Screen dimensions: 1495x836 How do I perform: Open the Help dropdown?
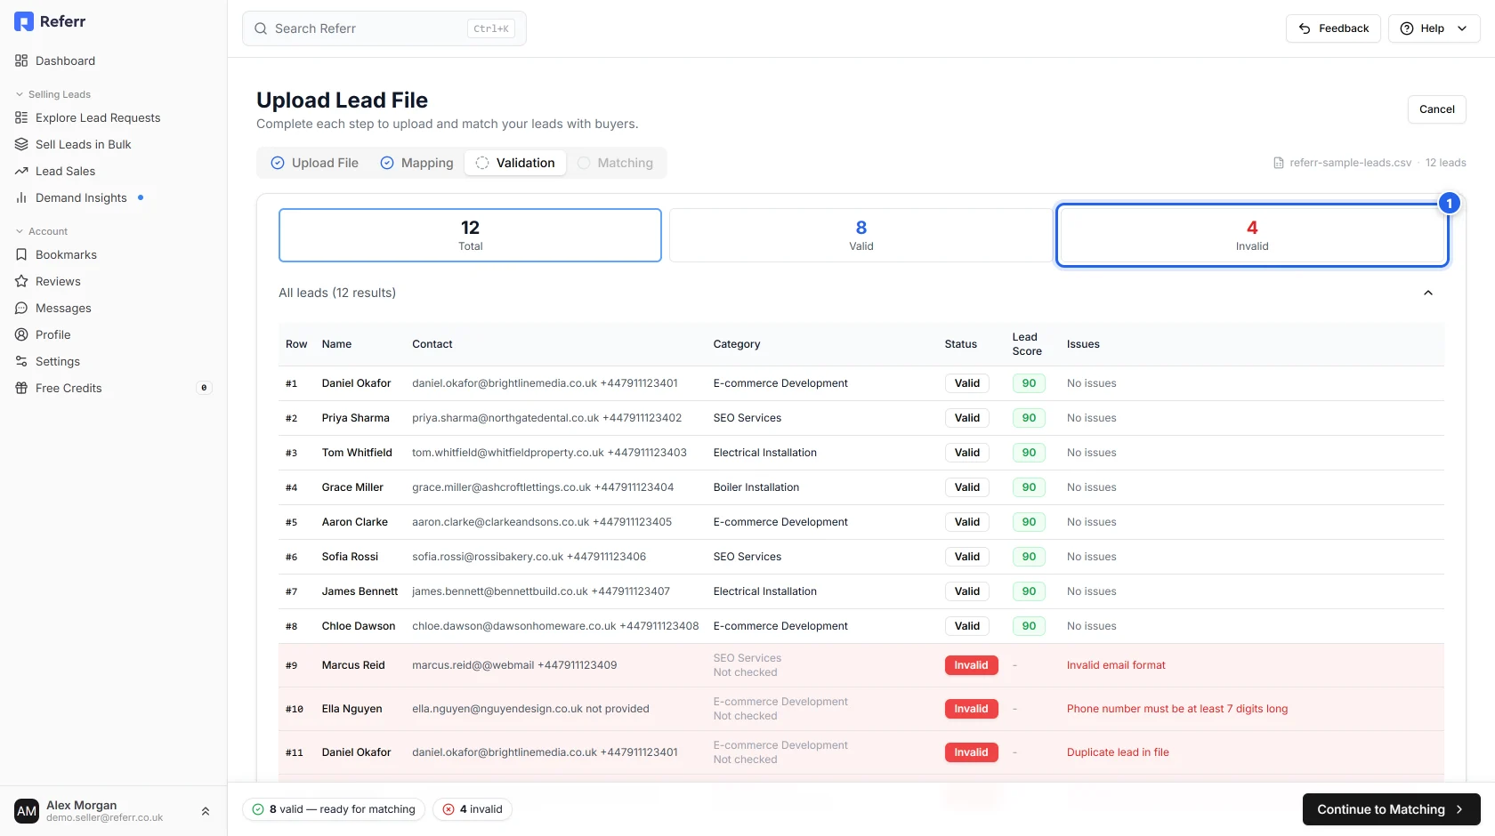pos(1434,28)
